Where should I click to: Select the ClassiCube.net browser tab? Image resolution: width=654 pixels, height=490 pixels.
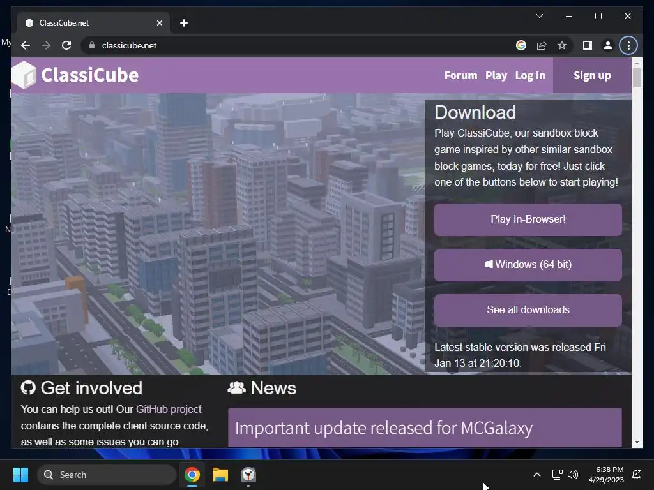pyautogui.click(x=93, y=23)
